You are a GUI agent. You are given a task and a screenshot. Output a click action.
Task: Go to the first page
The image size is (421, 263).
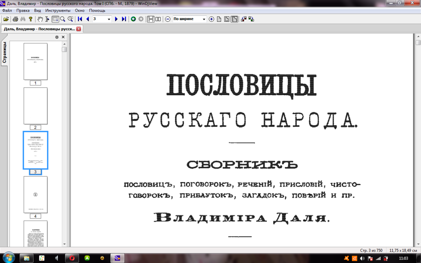click(80, 19)
